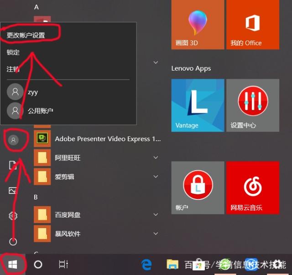Click the Lenovo Apps group title
Viewport: 292px width, 275px height.
click(191, 69)
